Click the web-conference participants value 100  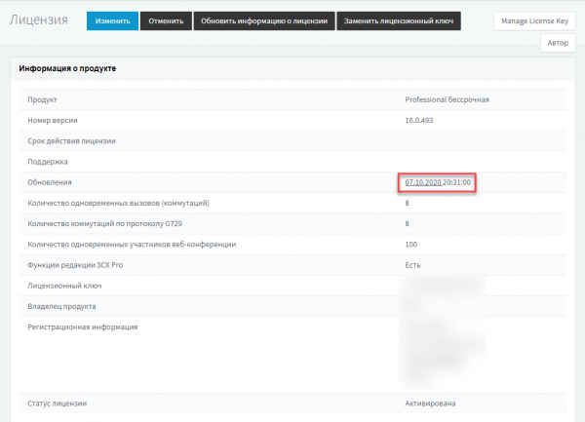point(410,244)
